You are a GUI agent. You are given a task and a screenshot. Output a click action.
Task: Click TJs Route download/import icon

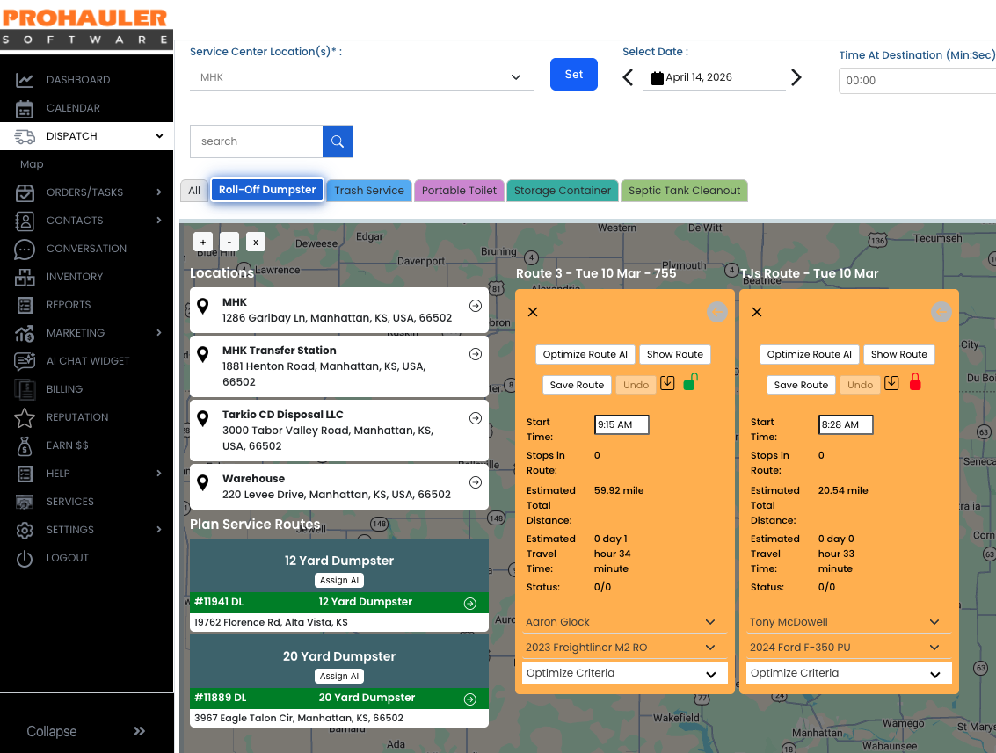[x=891, y=383]
